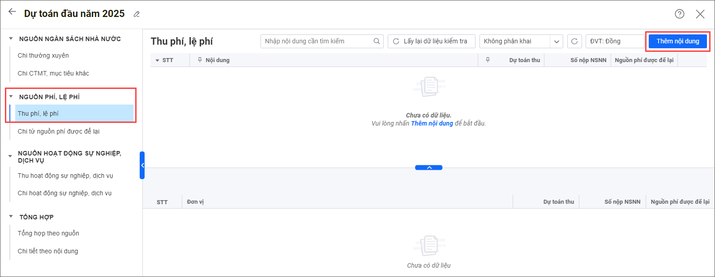Collapse NGUỒN NGÂN SÁCH NHÀ NƯỚC section
Image resolution: width=715 pixels, height=277 pixels.
11,39
